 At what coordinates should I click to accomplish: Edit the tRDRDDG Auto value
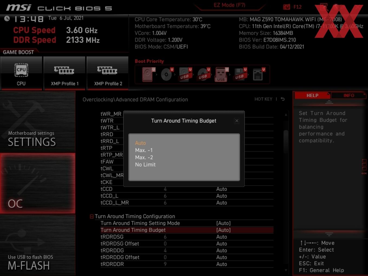222,251
